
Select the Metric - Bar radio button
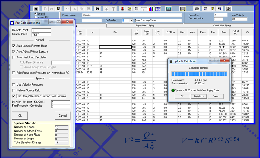click(x=35, y=17)
